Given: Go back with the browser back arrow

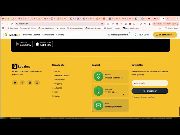Looking at the screenshot, I should [3, 24].
